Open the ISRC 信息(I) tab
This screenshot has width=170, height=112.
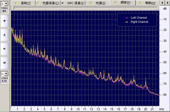73,3
